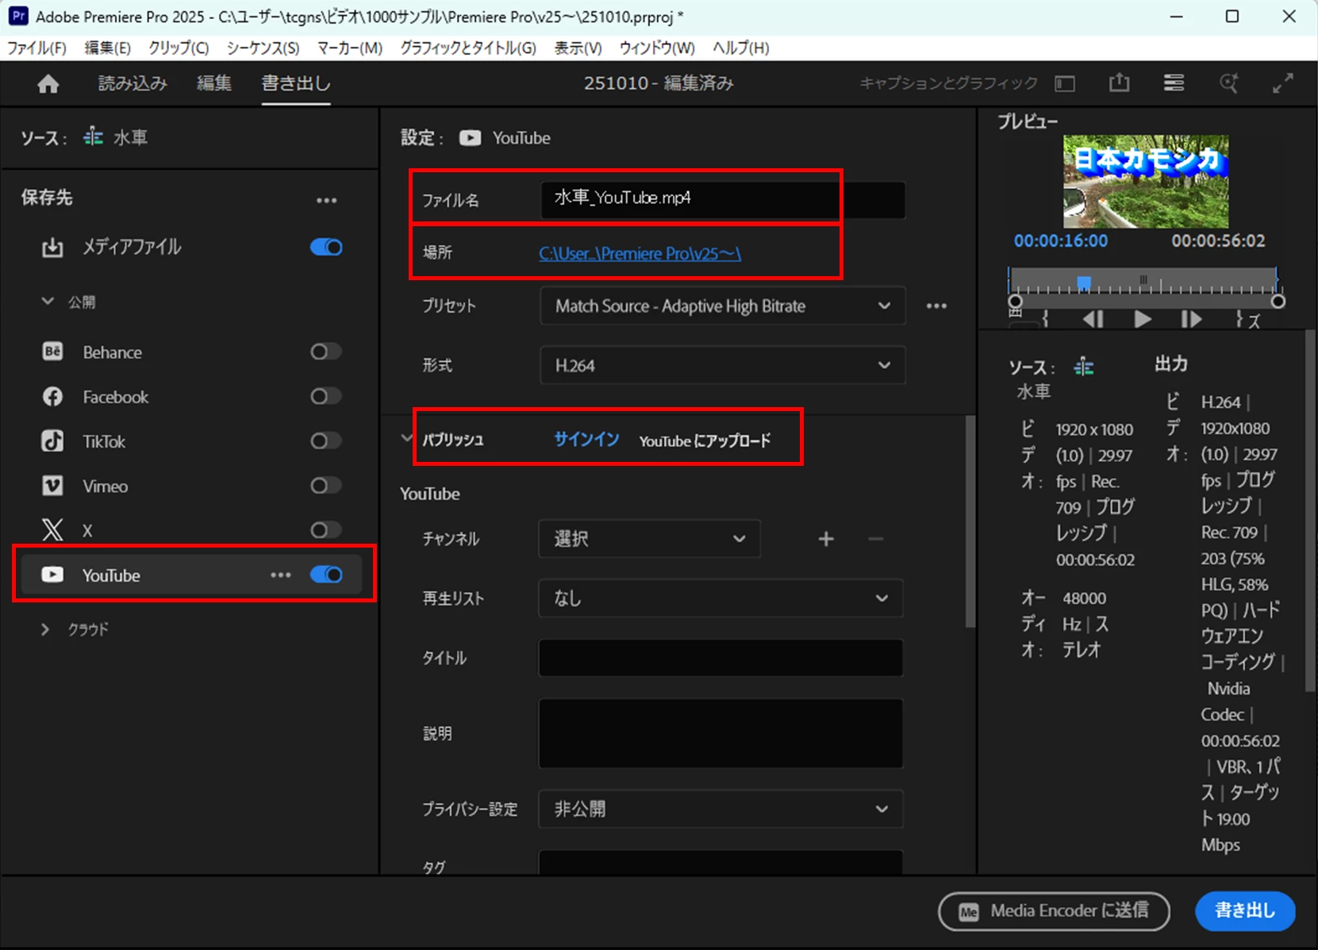Click キャプションとグラフィック workspace label
The width and height of the screenshot is (1318, 950).
click(949, 83)
